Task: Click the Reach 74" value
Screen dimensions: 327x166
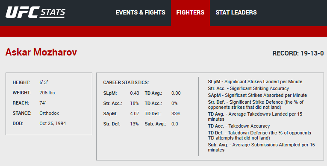Action: tap(43, 103)
